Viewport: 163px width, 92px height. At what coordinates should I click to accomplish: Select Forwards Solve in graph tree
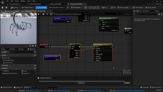point(9,60)
